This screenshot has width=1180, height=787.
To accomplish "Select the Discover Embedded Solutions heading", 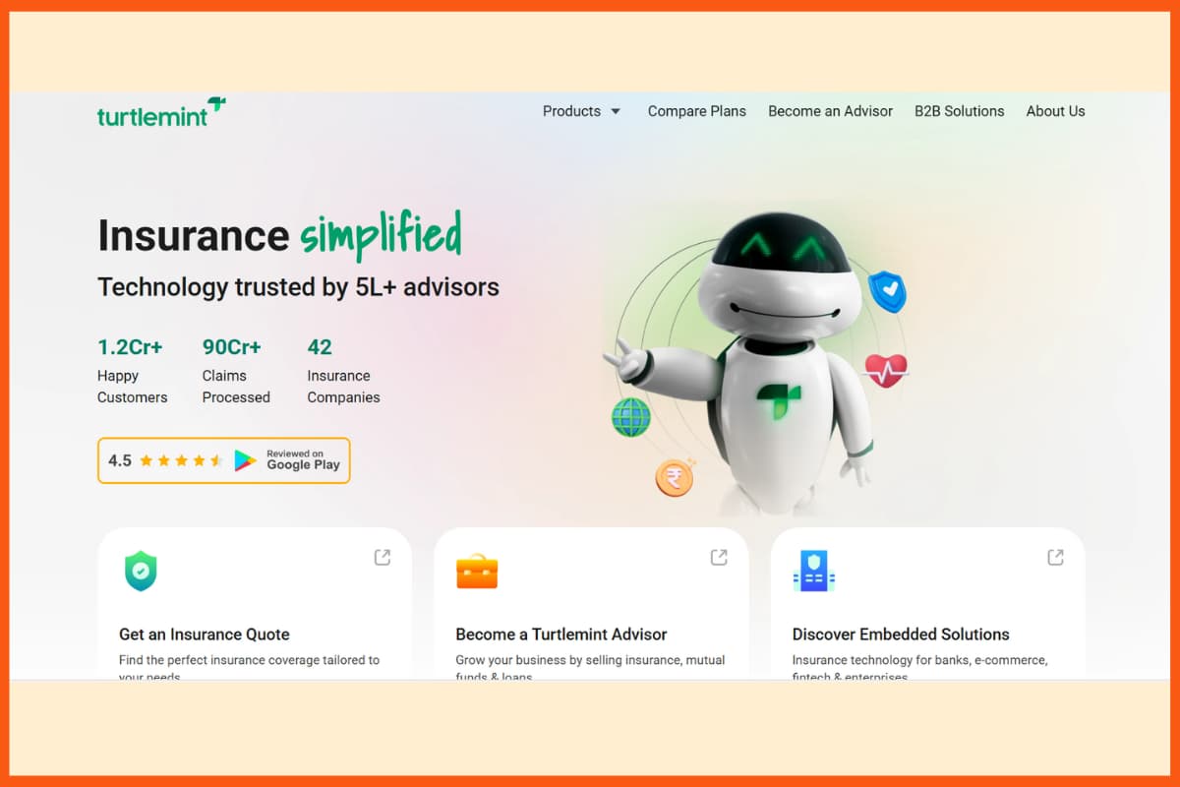I will pos(901,635).
